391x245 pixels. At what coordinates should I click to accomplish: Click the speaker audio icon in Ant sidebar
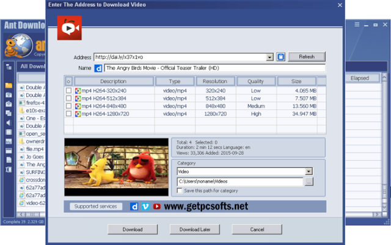[9, 122]
